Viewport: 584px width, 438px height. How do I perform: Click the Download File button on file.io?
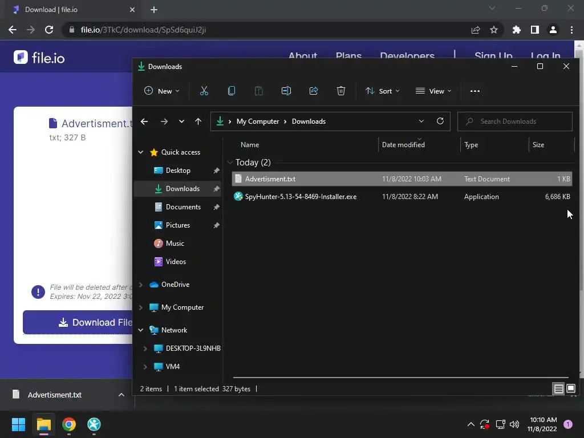[x=78, y=322]
